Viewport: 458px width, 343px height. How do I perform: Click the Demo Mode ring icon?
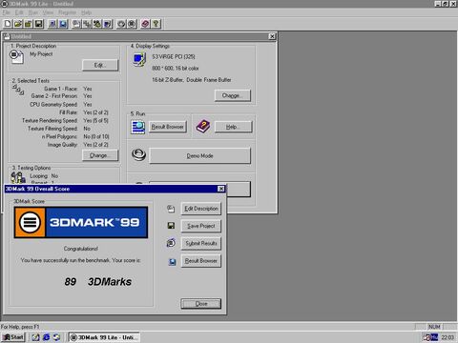click(138, 155)
